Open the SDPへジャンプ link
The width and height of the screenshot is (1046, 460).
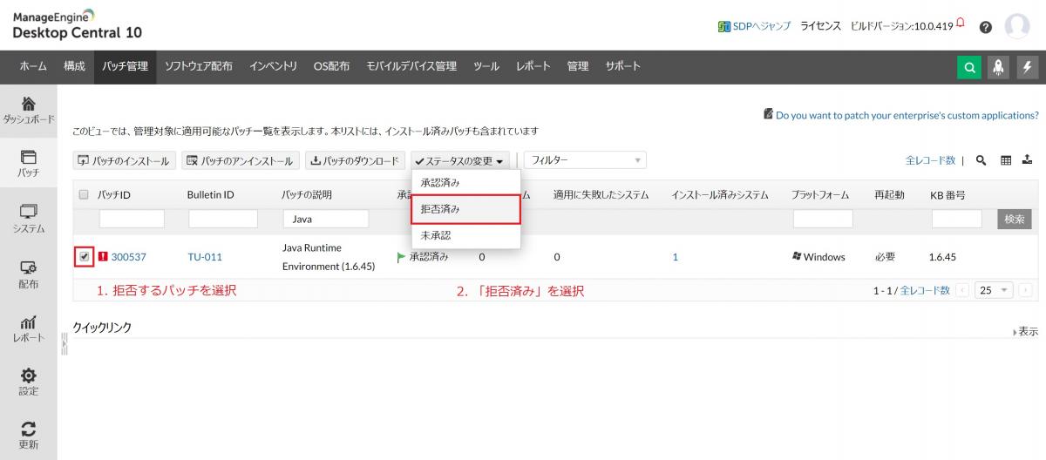(754, 26)
